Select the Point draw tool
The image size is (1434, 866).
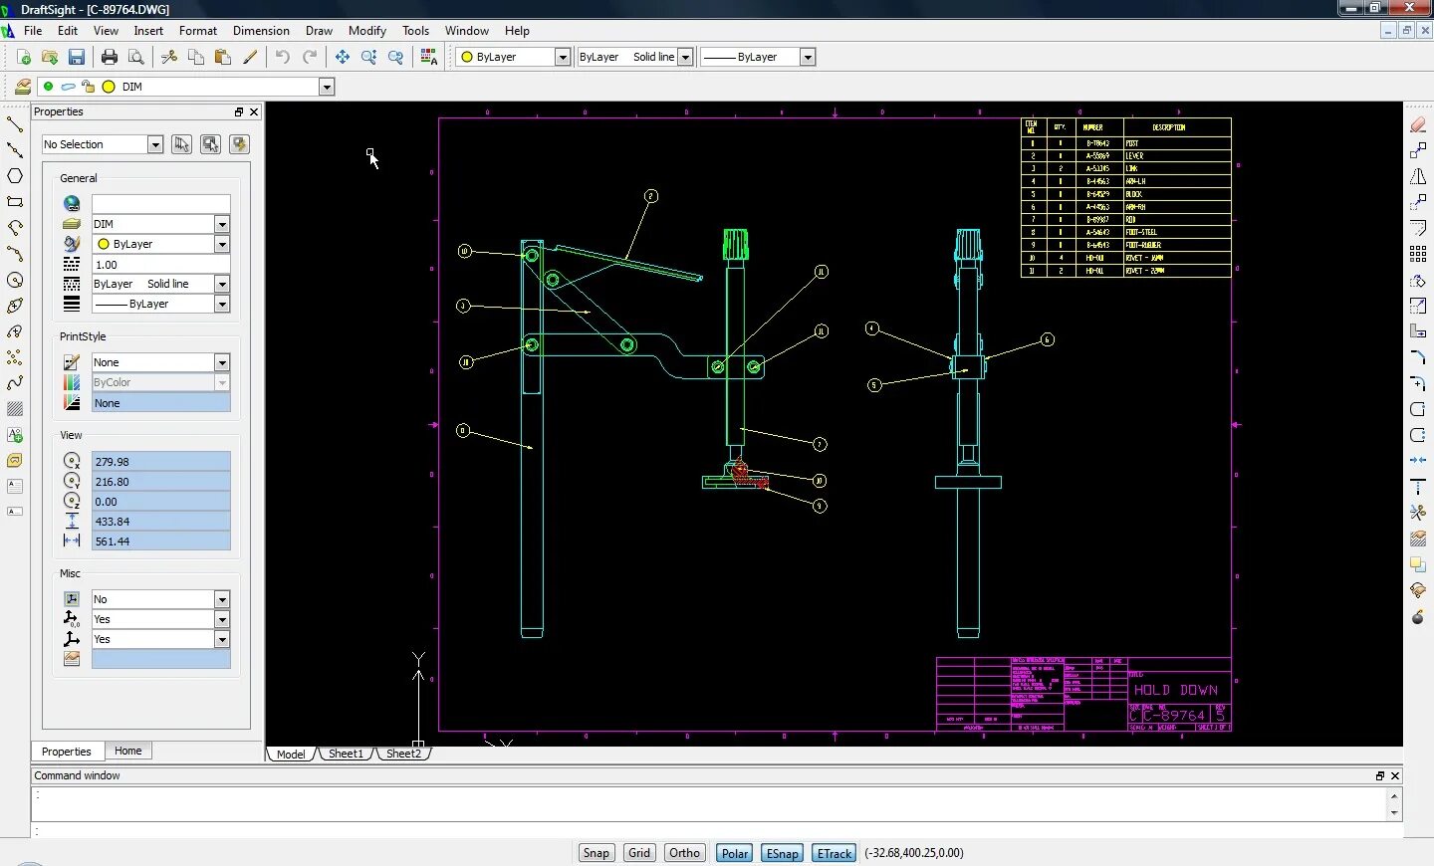tap(14, 357)
